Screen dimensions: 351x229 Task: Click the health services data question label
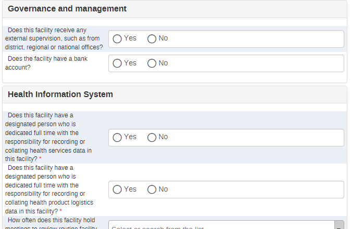click(48, 137)
